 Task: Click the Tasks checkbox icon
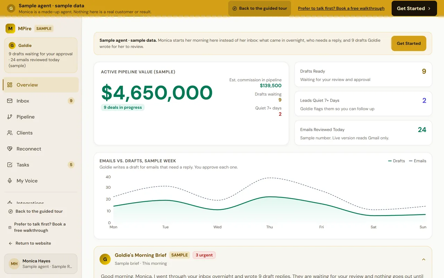click(x=10, y=165)
